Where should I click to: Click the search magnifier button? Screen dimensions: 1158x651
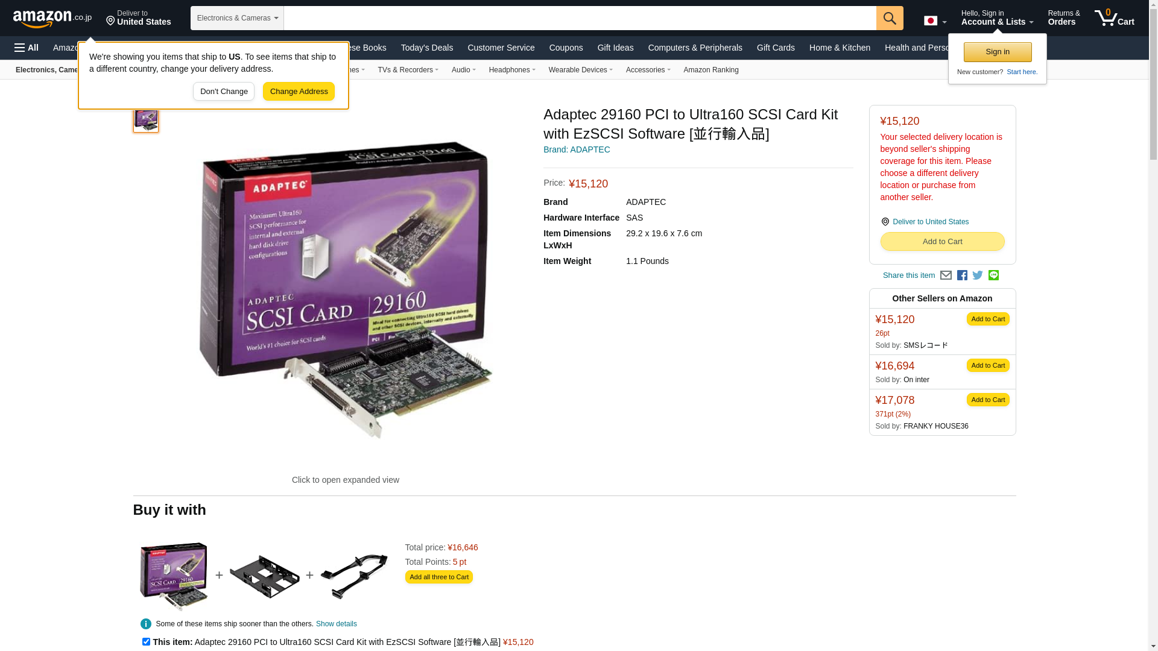(x=890, y=18)
